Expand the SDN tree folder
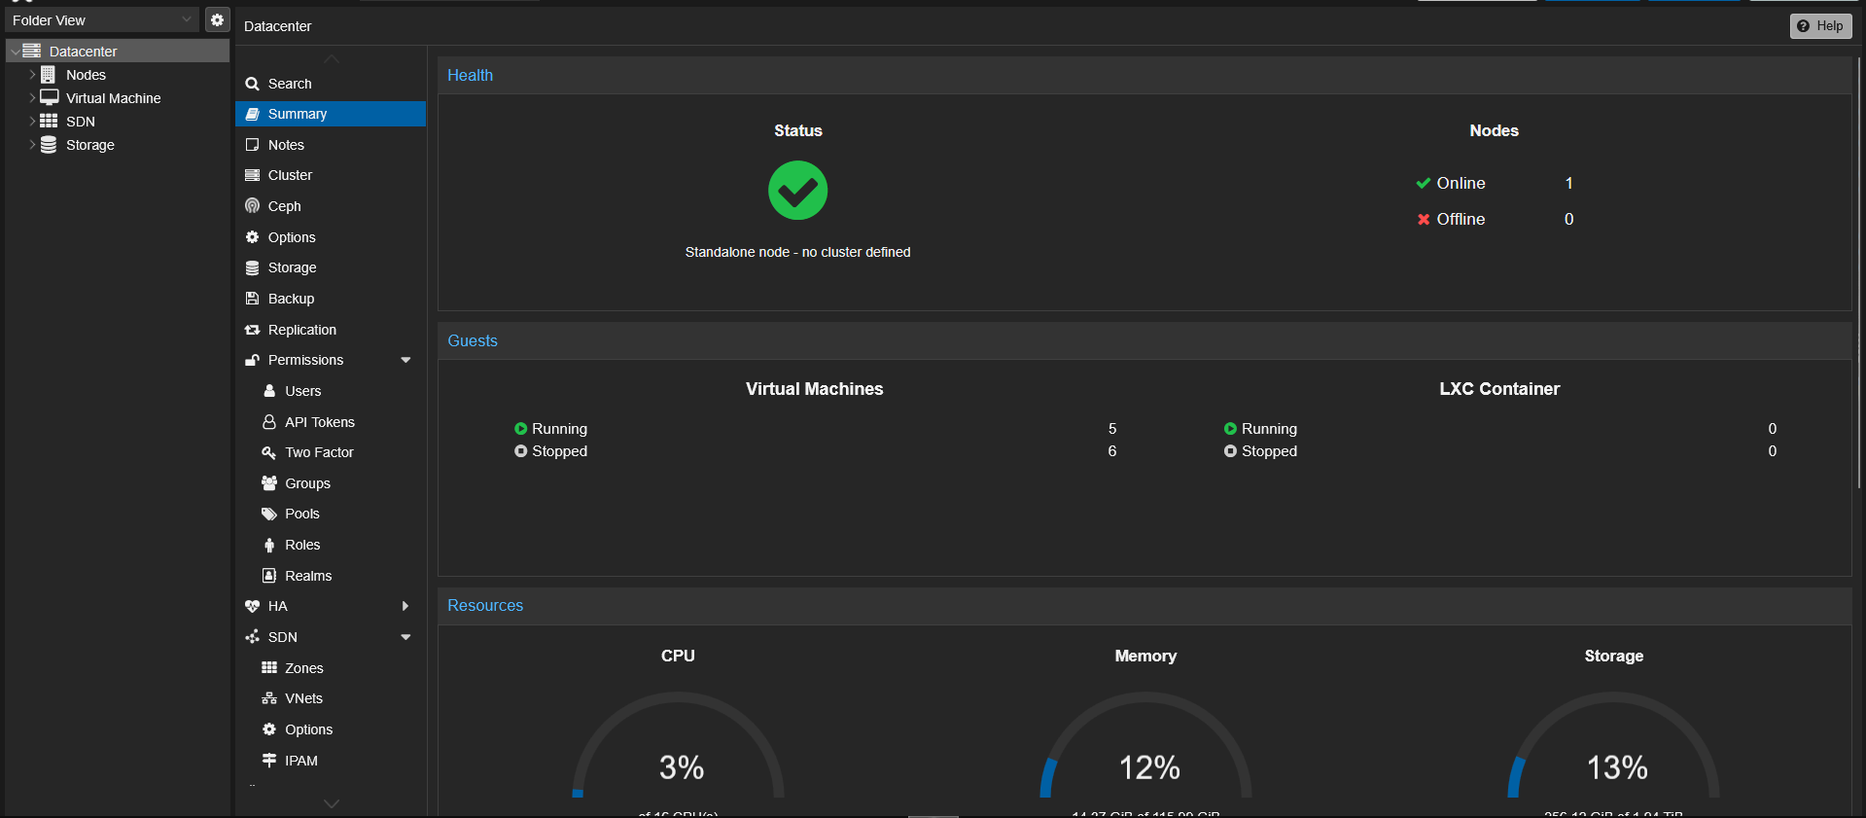 [32, 122]
